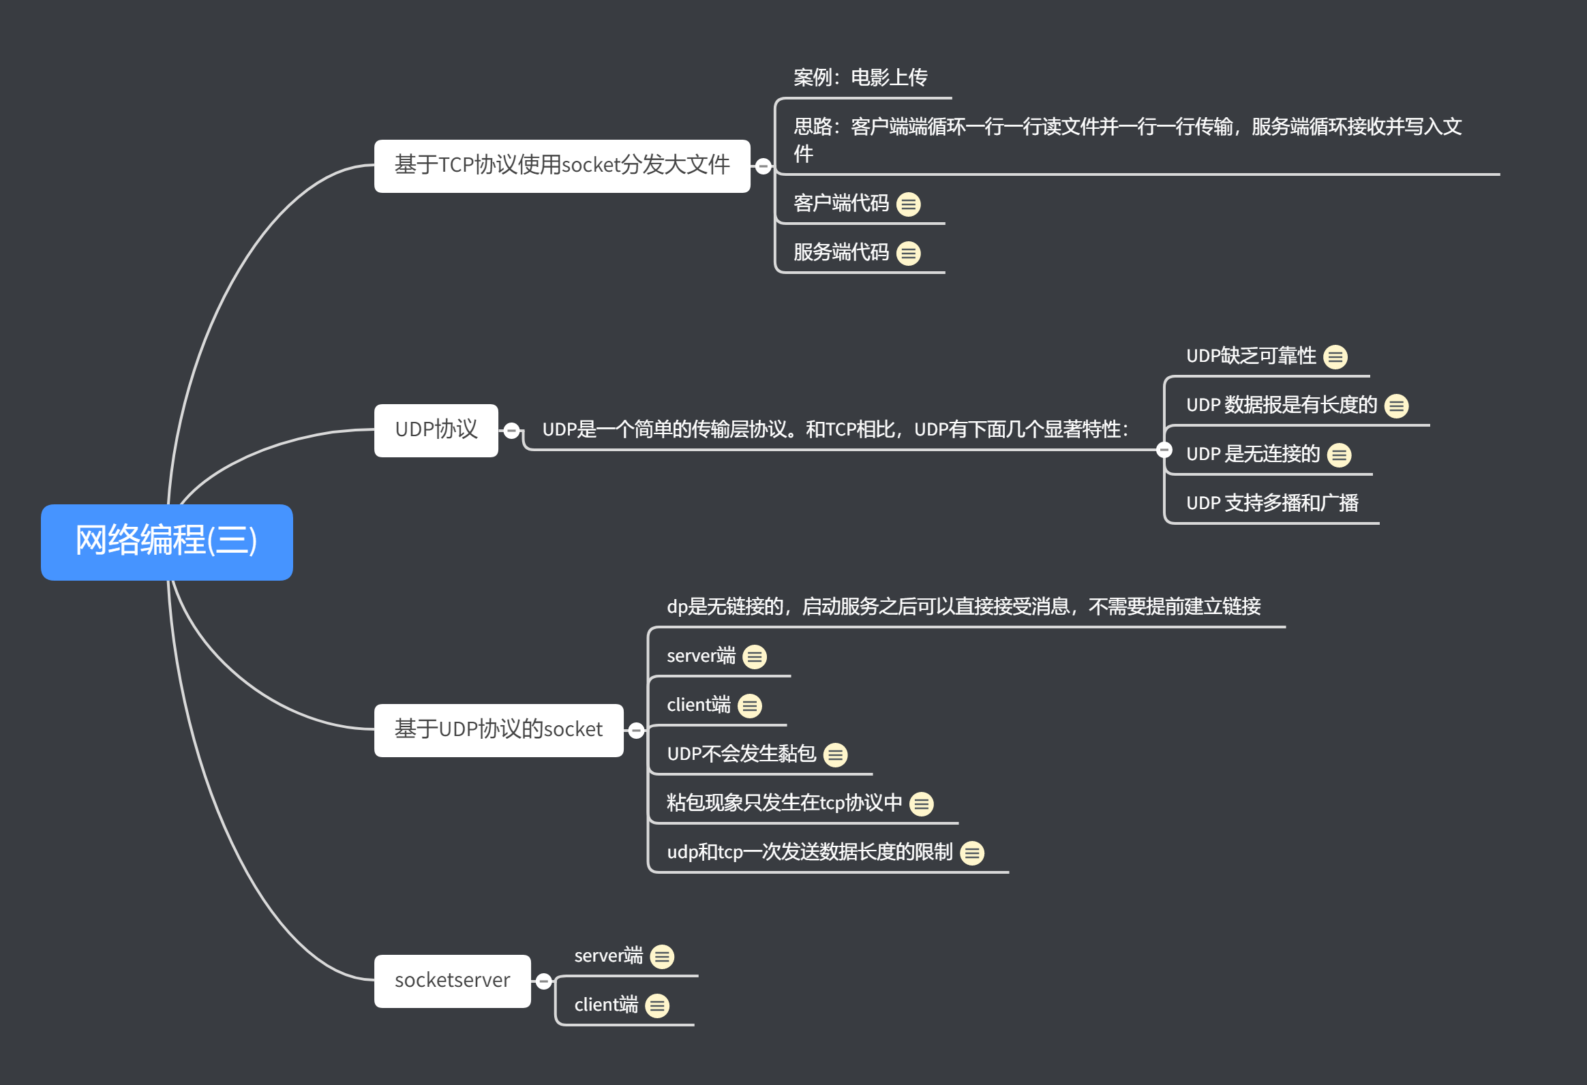
Task: Select the UDP 是无连接的 subtopic
Action: (x=1253, y=454)
